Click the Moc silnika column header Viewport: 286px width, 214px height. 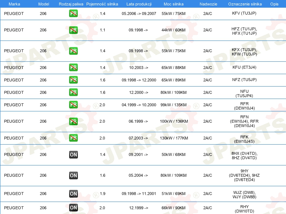click(x=173, y=4)
